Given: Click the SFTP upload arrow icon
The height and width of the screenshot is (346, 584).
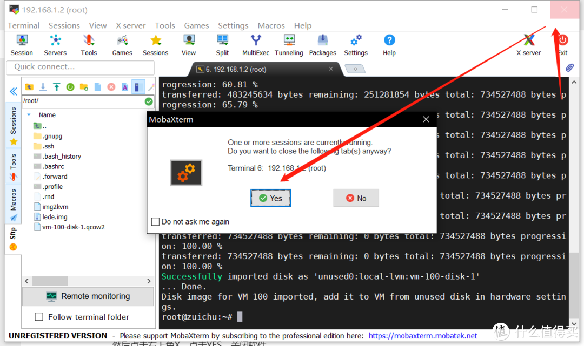Looking at the screenshot, I should pos(56,87).
